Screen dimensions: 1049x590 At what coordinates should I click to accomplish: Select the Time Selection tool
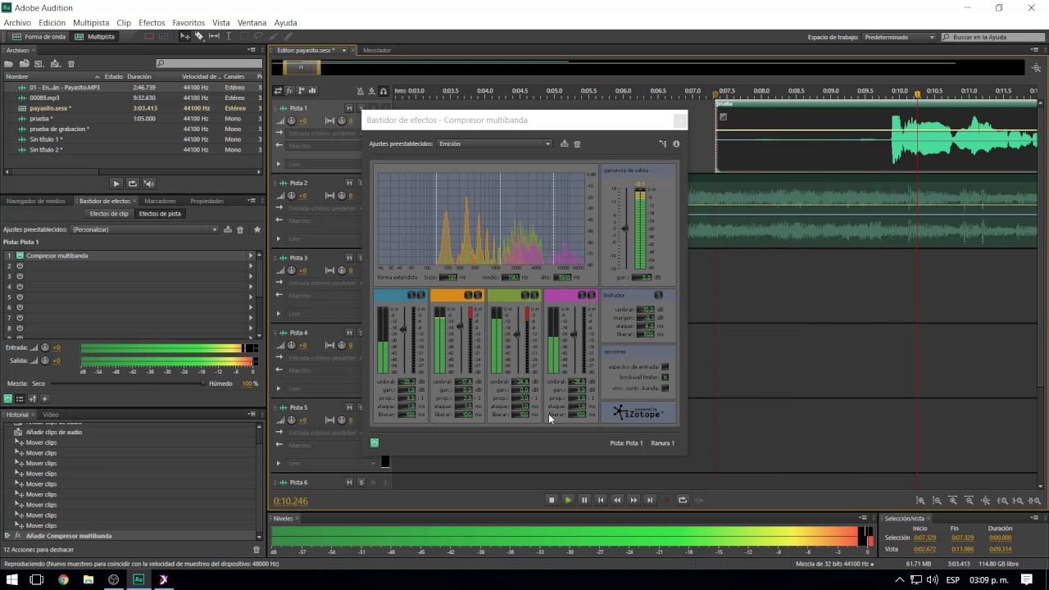pos(229,37)
